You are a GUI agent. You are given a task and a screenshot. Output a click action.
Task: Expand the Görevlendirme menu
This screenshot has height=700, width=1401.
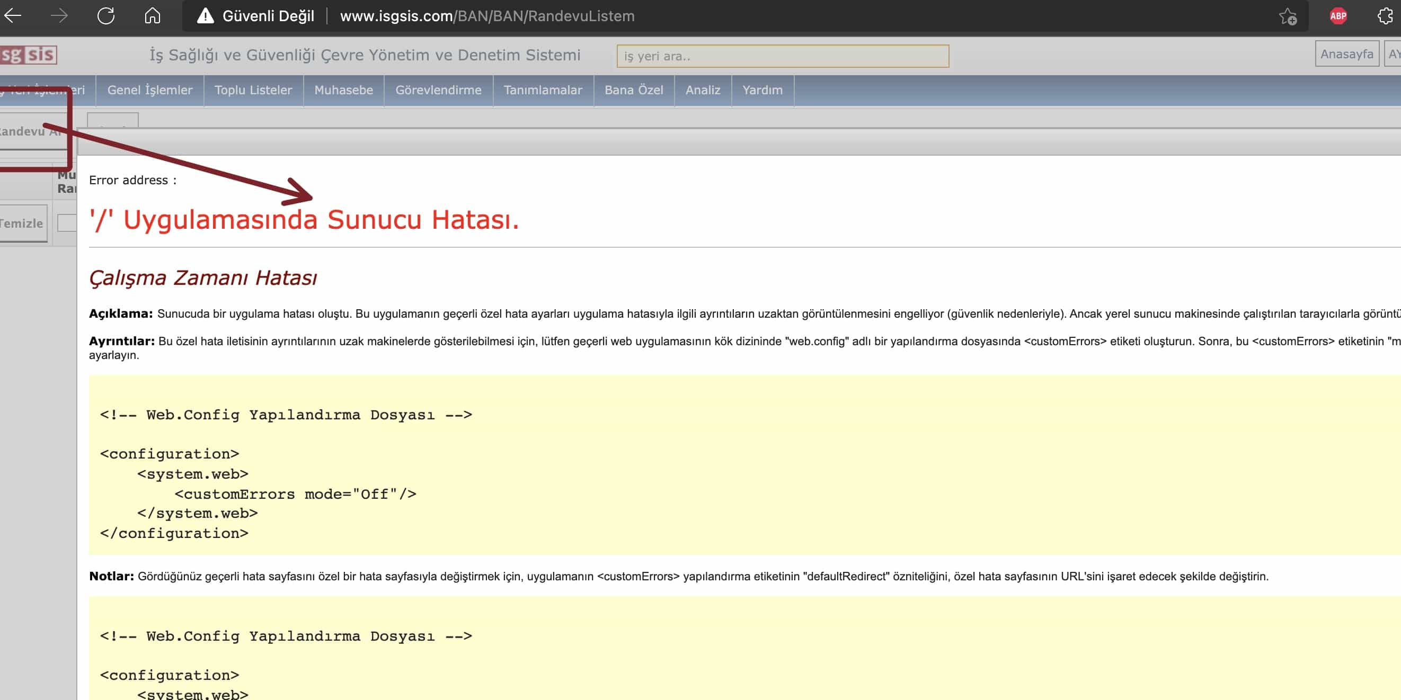tap(438, 90)
